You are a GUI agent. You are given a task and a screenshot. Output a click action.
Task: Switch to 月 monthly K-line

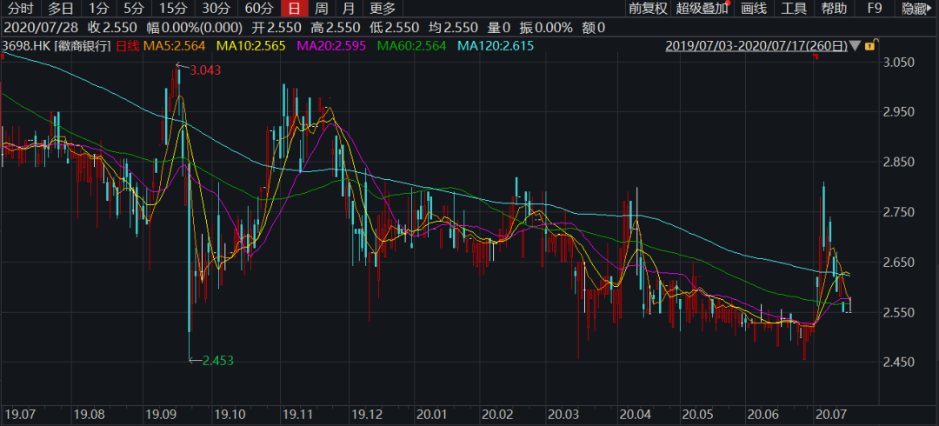tap(348, 9)
